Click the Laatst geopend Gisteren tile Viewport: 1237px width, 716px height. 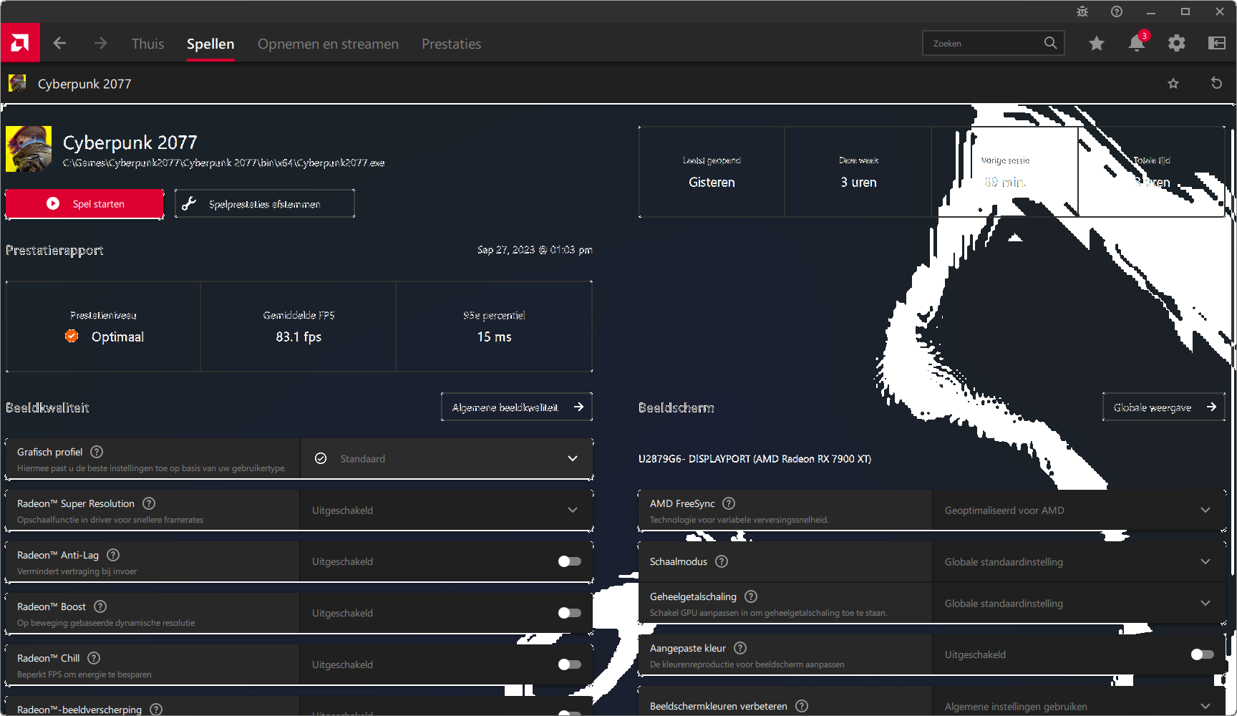712,172
